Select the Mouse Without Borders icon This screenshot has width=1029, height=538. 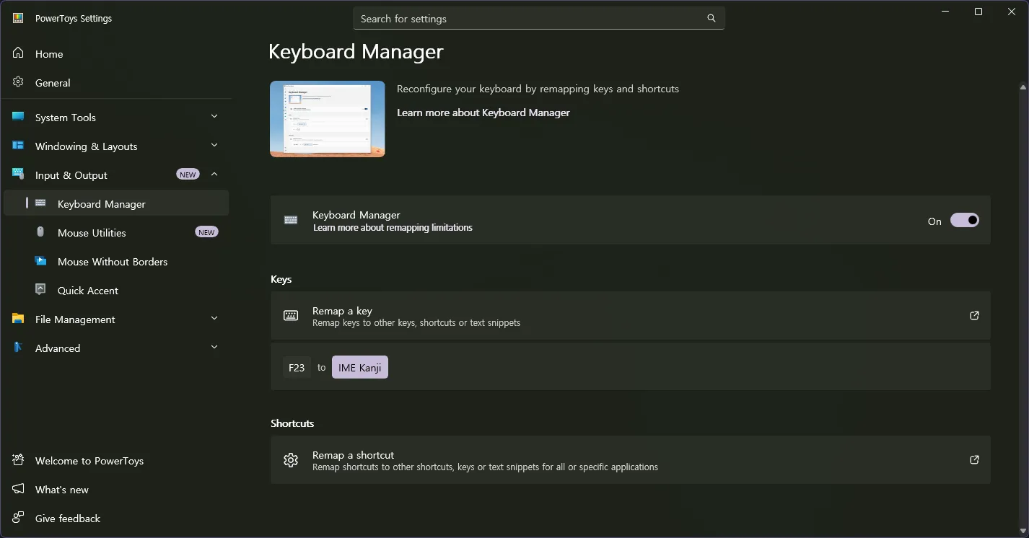point(41,261)
